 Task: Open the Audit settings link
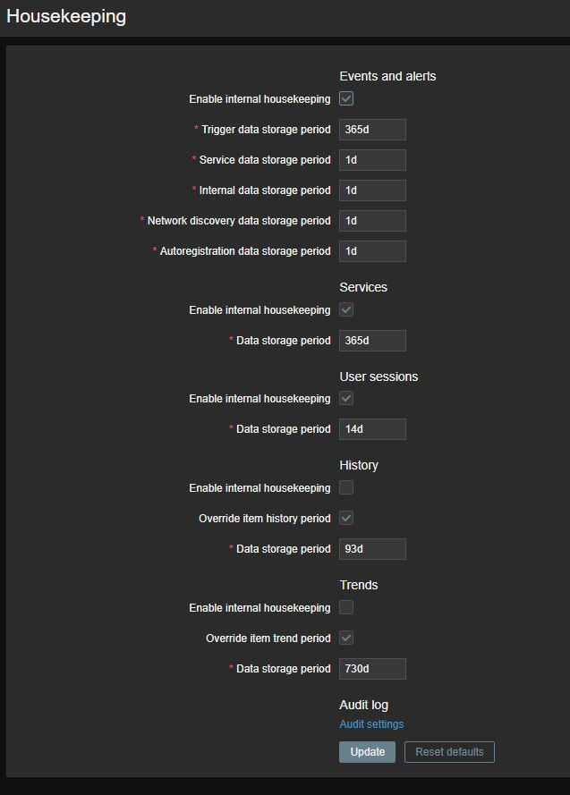pyautogui.click(x=371, y=724)
